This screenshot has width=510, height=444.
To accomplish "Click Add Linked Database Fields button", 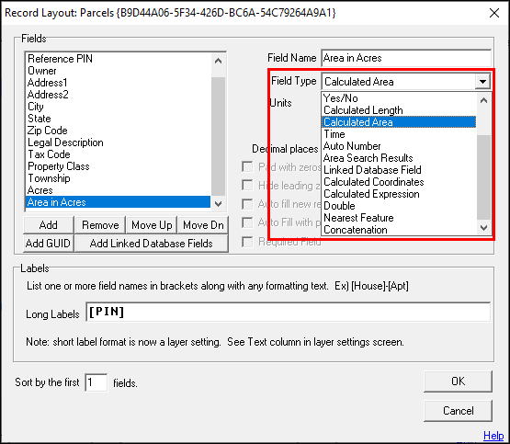I will coord(152,244).
